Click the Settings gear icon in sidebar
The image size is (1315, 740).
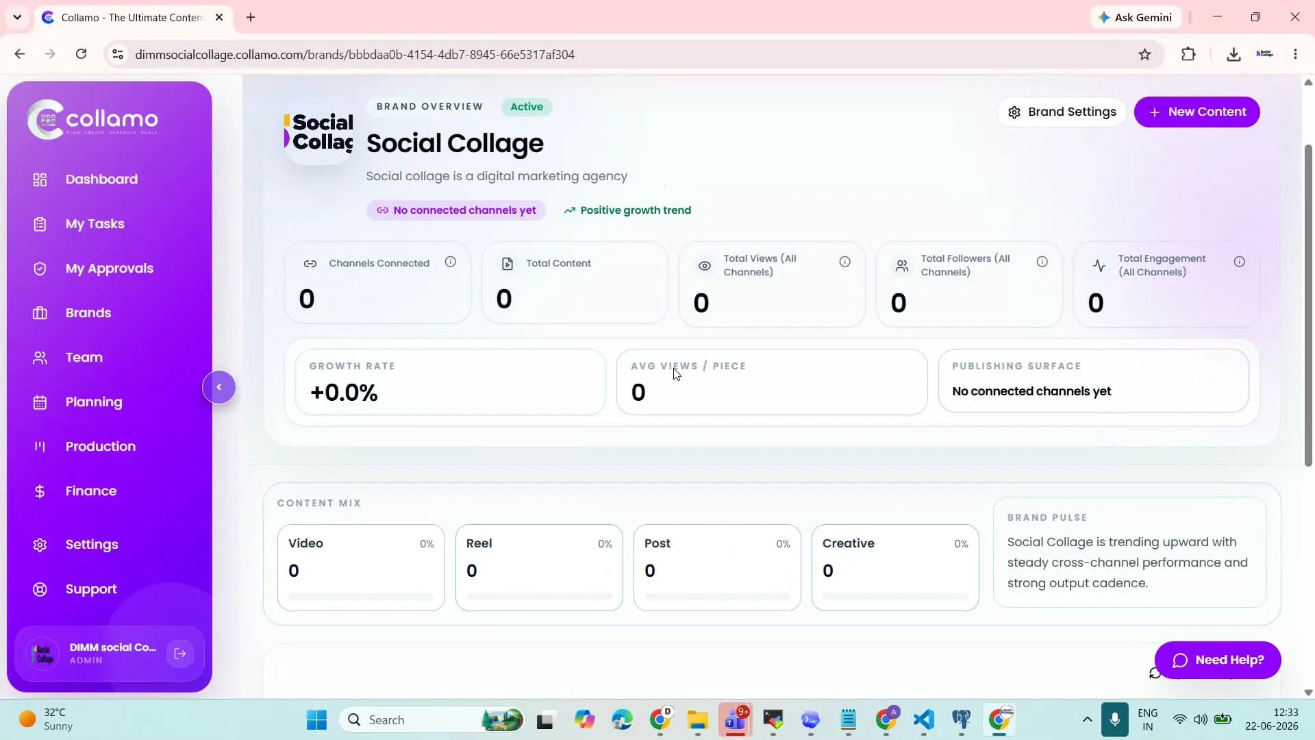[40, 545]
